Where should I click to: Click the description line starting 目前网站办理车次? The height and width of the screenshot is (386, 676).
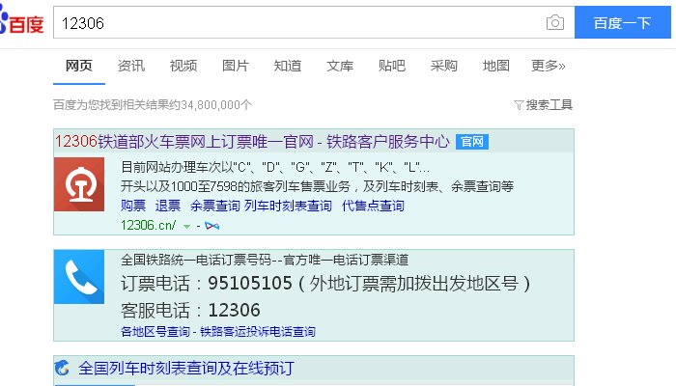click(275, 167)
